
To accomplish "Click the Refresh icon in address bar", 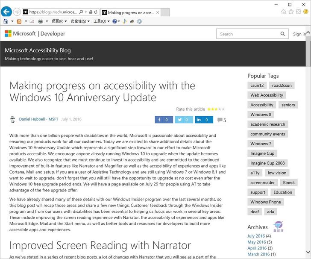I will [95, 12].
